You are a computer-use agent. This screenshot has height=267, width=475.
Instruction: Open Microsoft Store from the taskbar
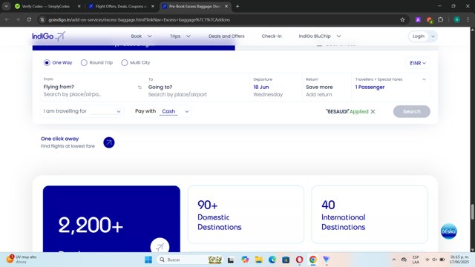(x=286, y=260)
